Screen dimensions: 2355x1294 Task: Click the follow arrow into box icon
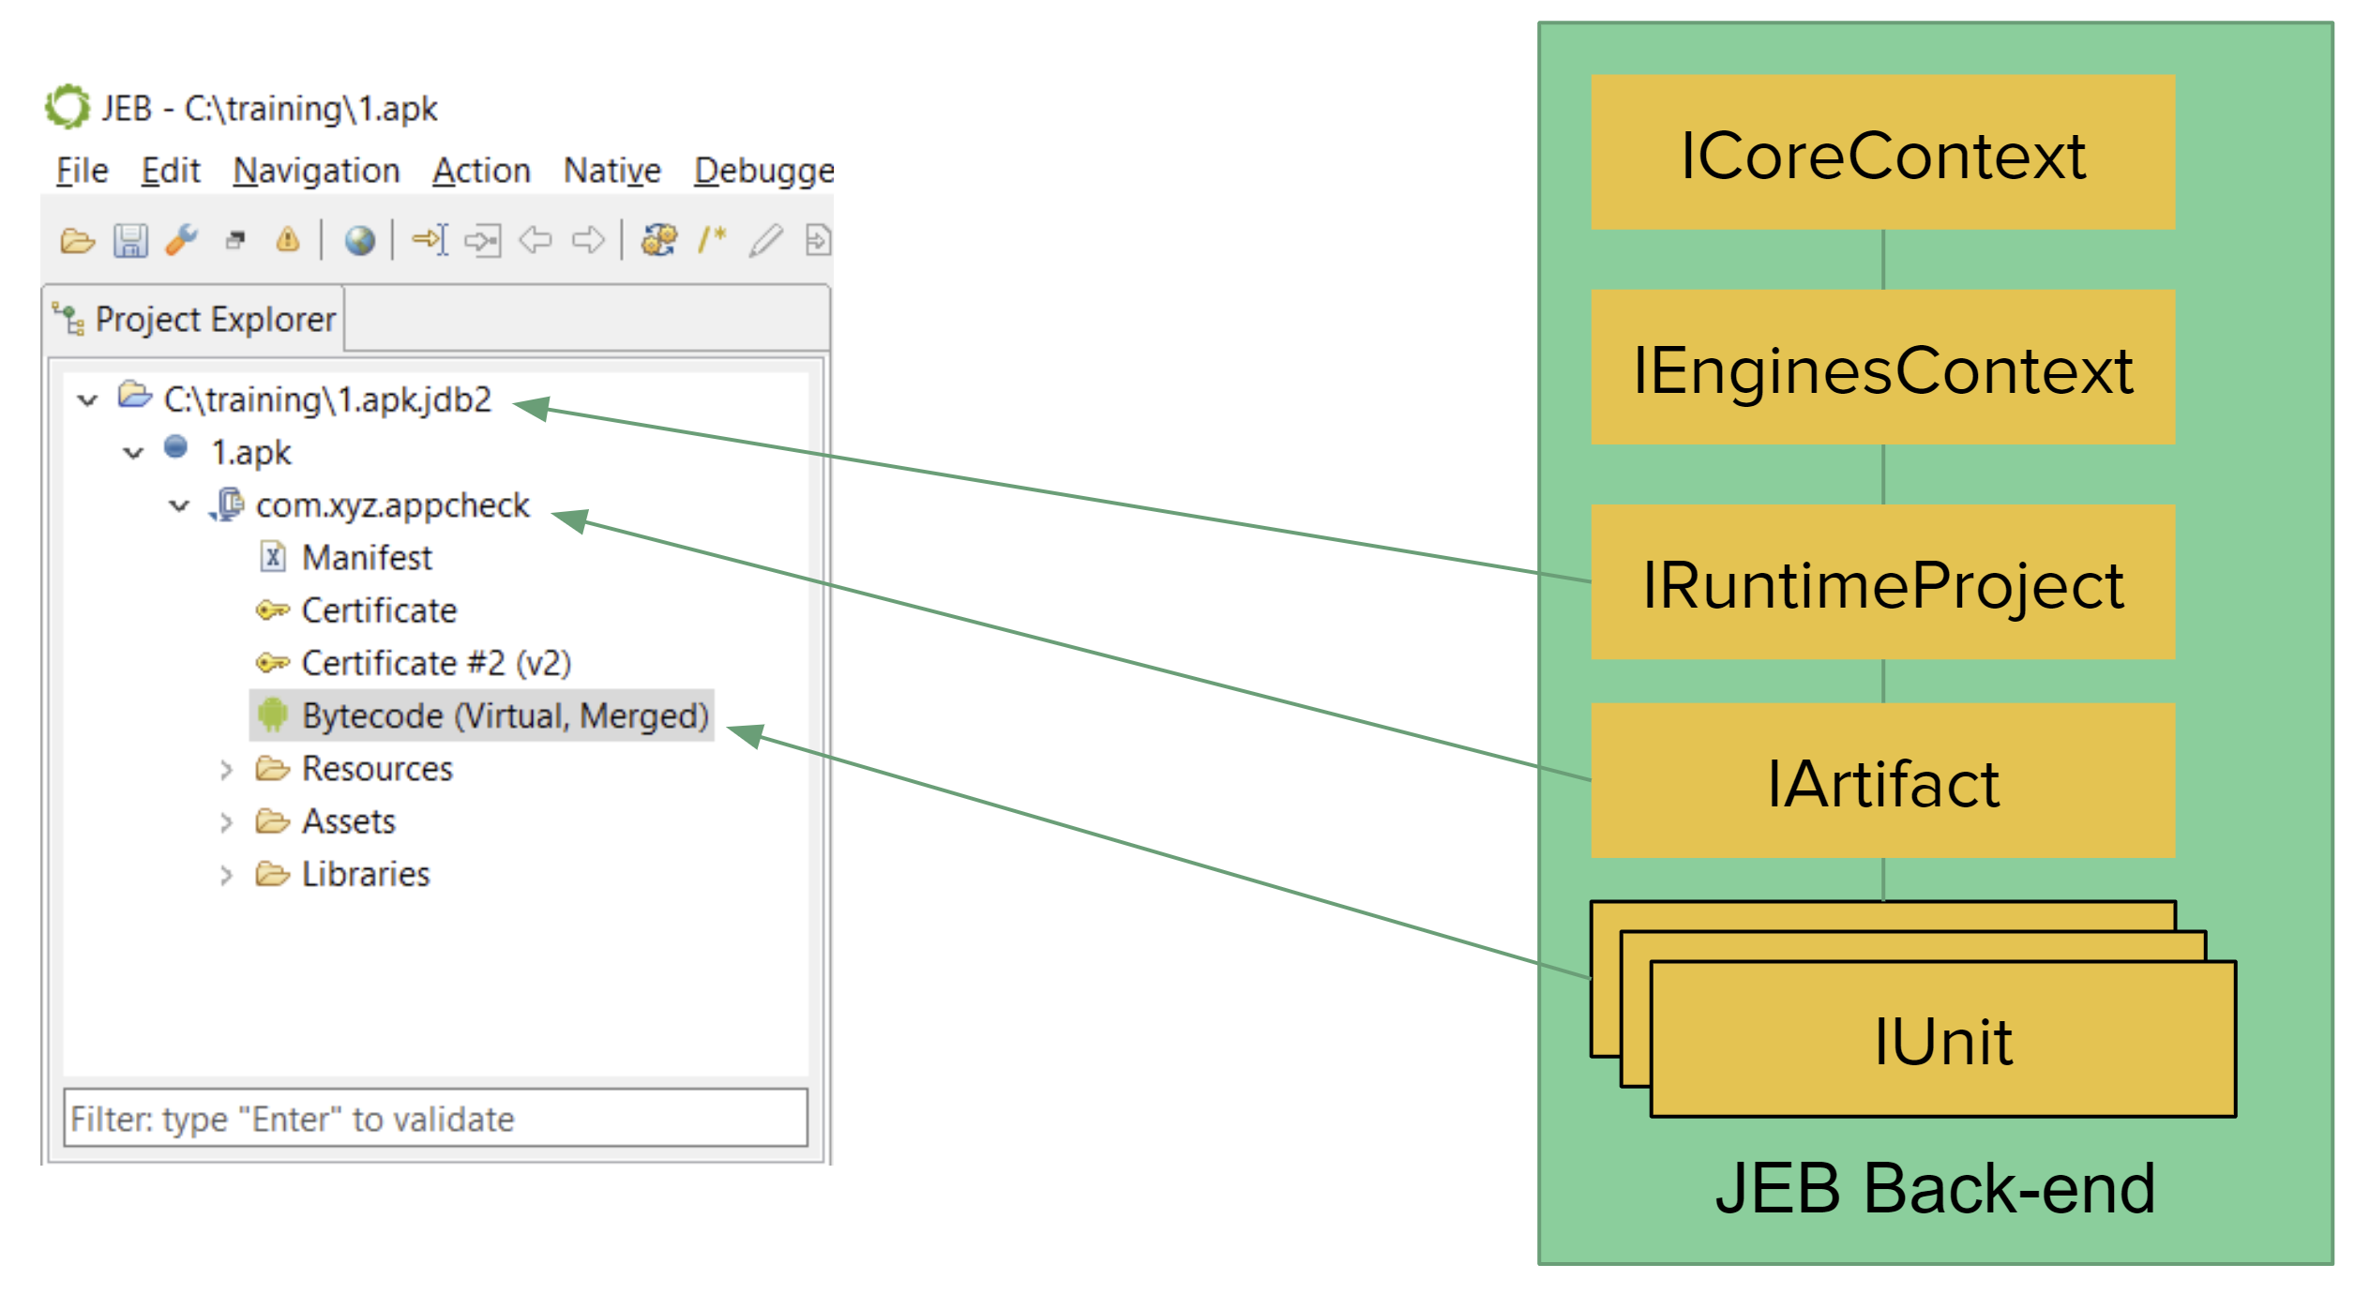pos(483,241)
